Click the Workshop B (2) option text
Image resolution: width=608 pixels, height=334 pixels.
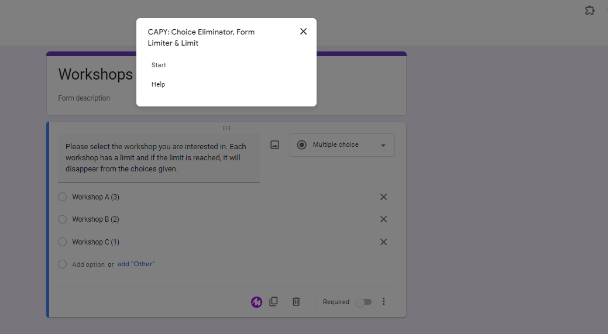click(x=96, y=219)
